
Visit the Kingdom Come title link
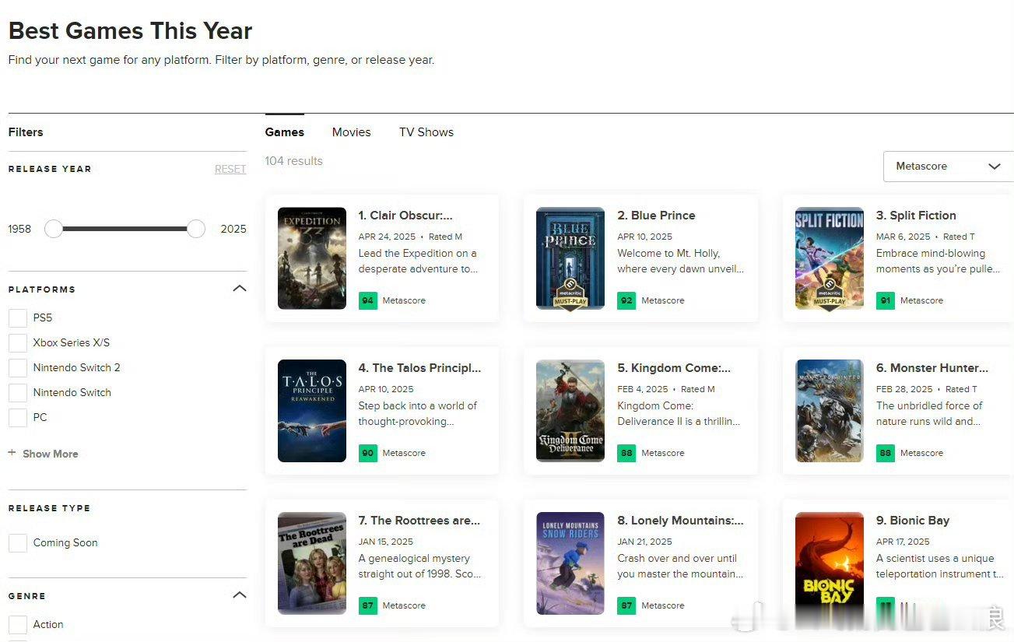(x=675, y=368)
